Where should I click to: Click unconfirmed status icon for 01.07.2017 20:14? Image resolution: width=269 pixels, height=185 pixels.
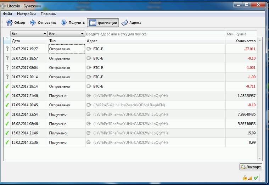click(x=7, y=77)
